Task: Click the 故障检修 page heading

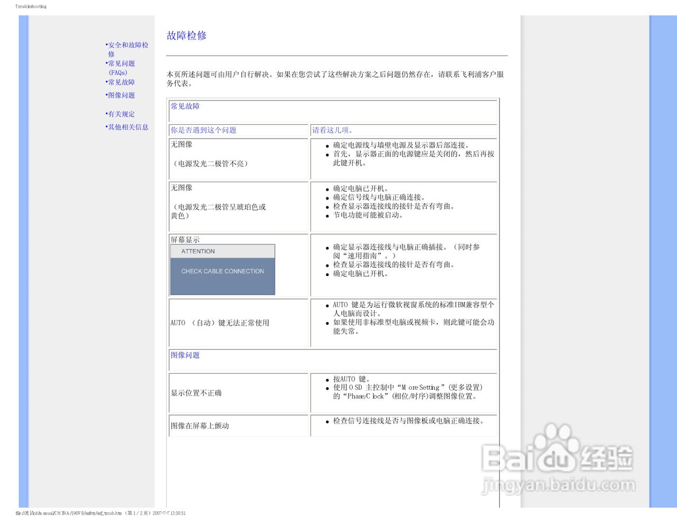Action: (187, 35)
